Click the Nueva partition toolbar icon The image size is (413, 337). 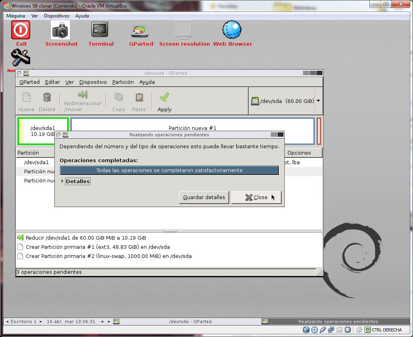26,97
